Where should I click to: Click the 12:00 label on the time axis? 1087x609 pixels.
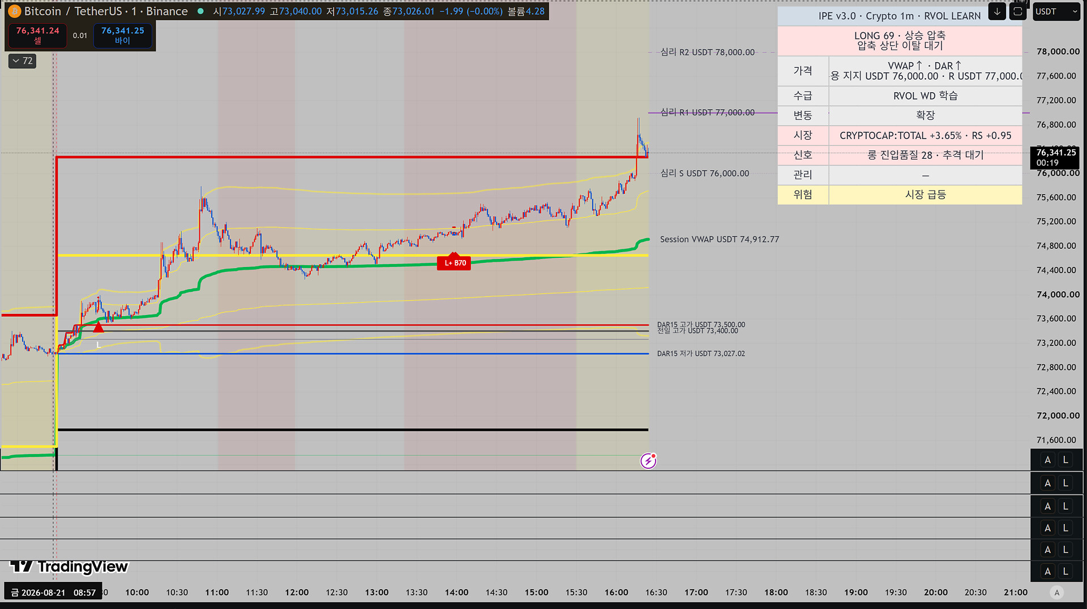pyautogui.click(x=297, y=593)
